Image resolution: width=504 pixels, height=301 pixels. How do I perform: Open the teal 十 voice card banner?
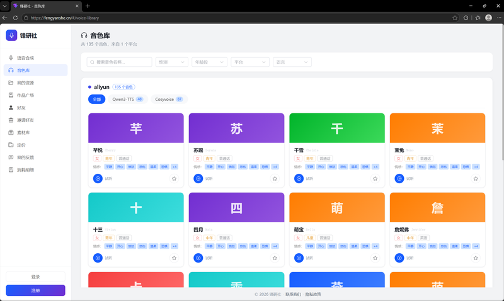[x=136, y=207]
